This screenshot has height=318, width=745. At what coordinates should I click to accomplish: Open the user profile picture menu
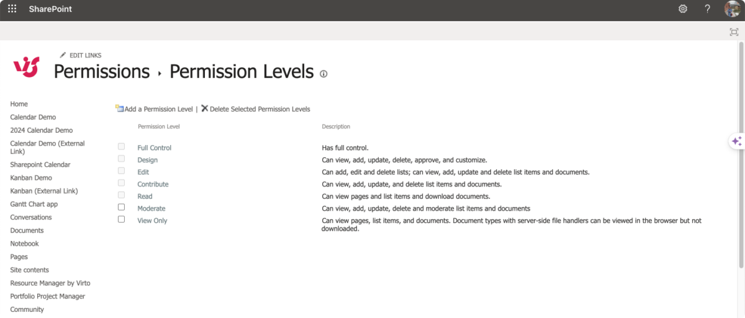pos(732,9)
